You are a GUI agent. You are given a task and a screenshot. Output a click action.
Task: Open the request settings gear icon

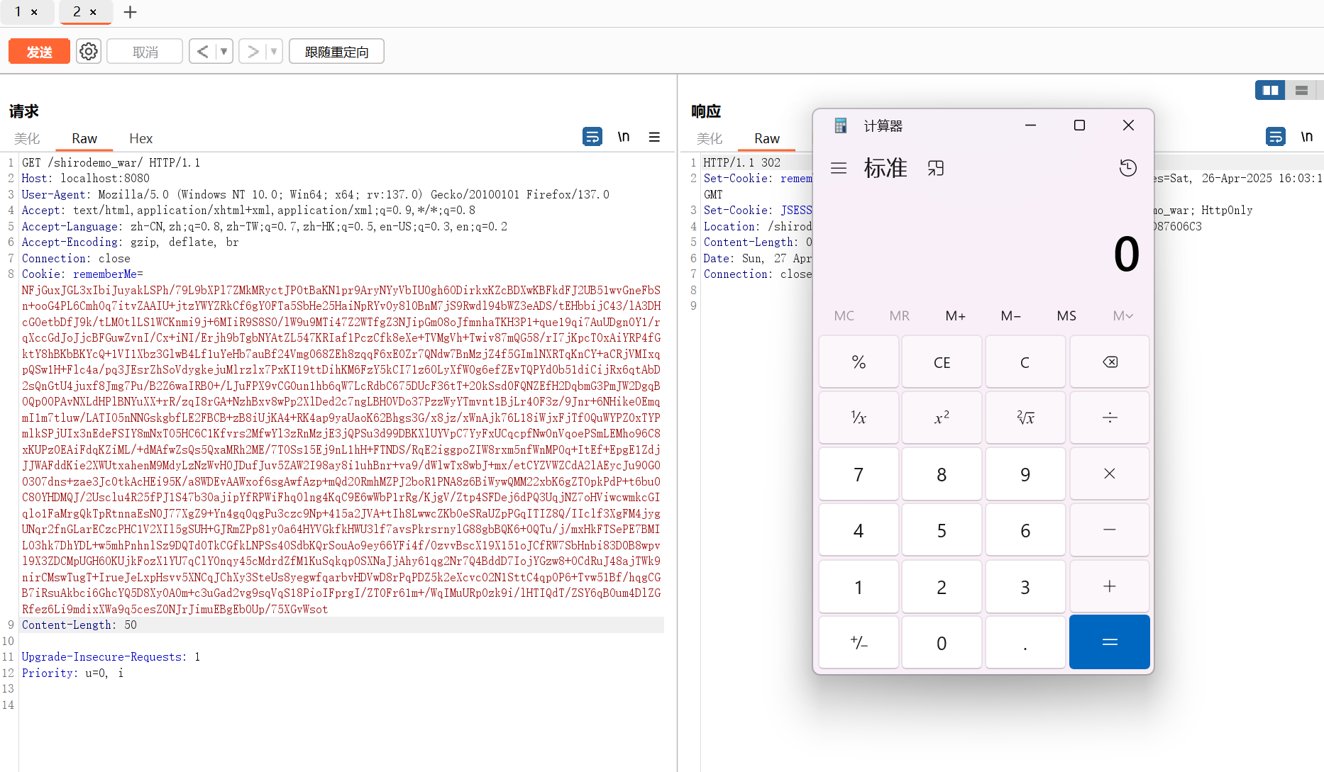[89, 52]
